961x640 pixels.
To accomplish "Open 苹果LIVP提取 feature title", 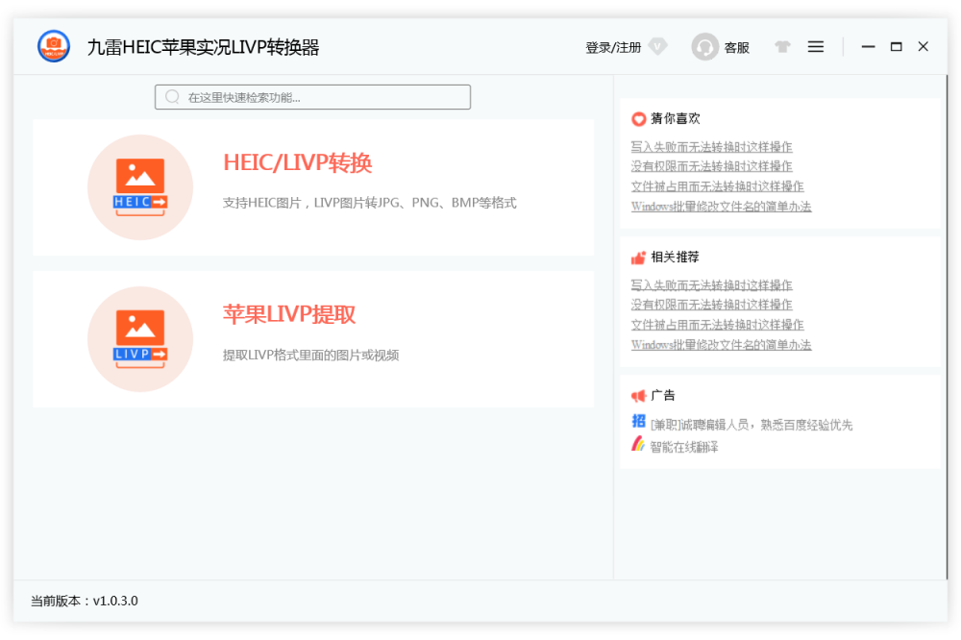I will (x=289, y=315).
